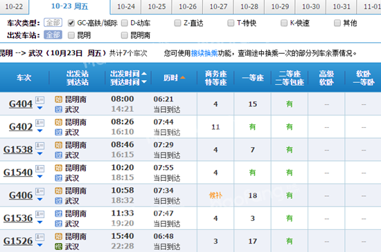Switch to the 10-31 date tab
381x252 pixels.
coord(342,6)
